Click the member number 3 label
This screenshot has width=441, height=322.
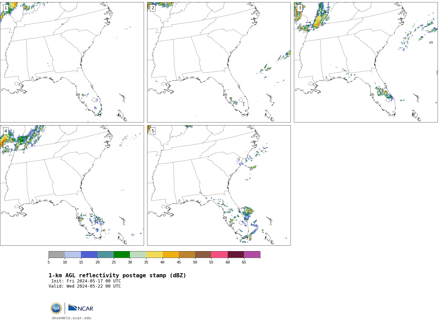click(300, 8)
